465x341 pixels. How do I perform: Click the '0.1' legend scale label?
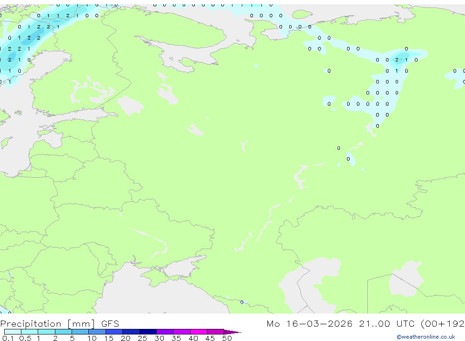tap(8, 338)
